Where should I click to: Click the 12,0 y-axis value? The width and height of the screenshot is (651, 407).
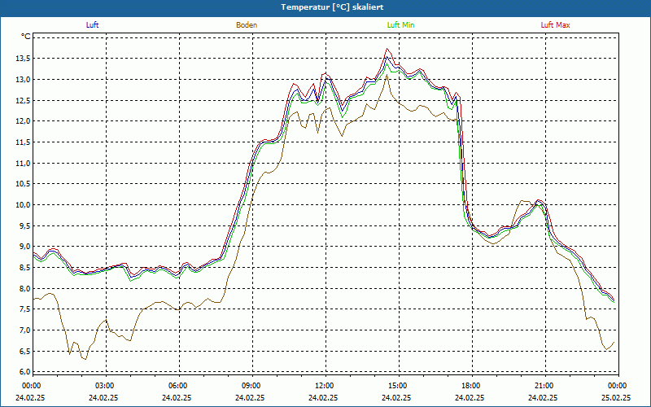24,121
